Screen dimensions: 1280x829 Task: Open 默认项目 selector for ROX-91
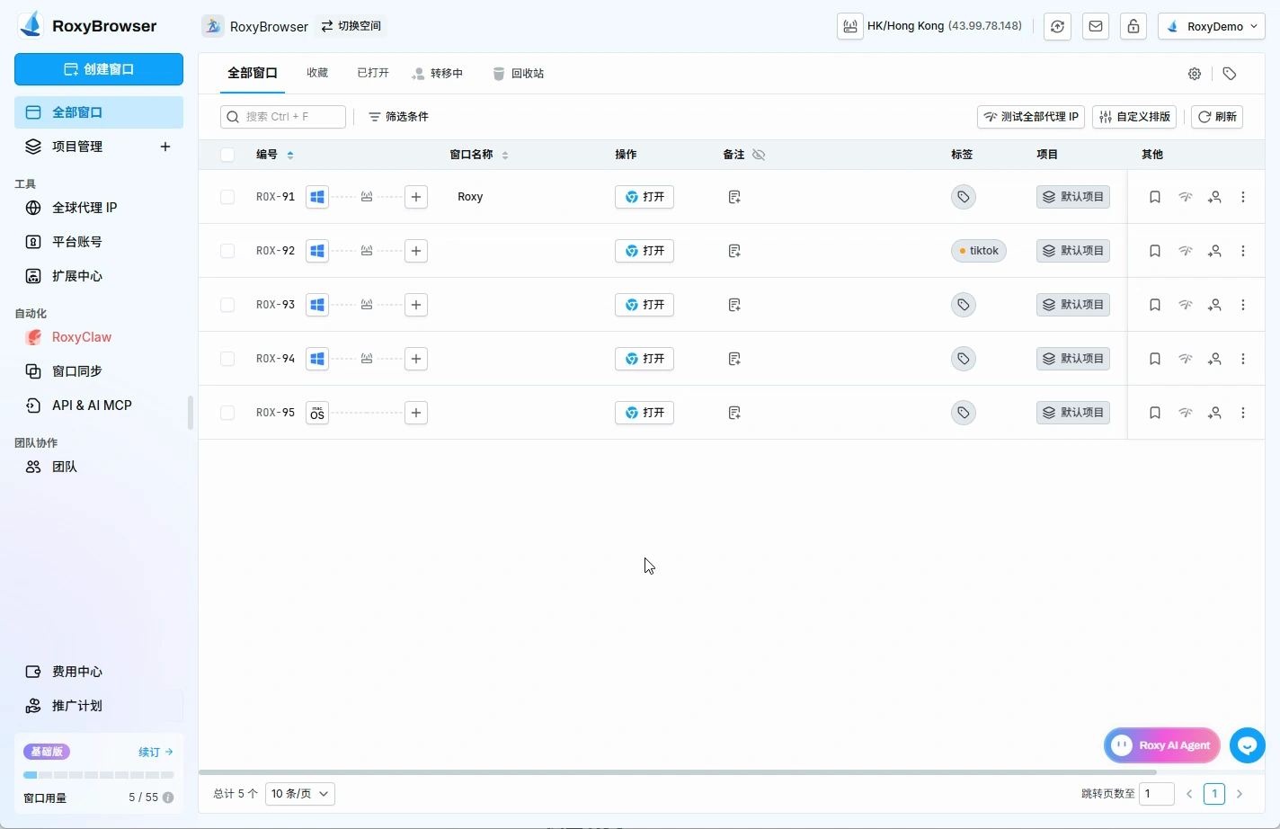point(1073,197)
